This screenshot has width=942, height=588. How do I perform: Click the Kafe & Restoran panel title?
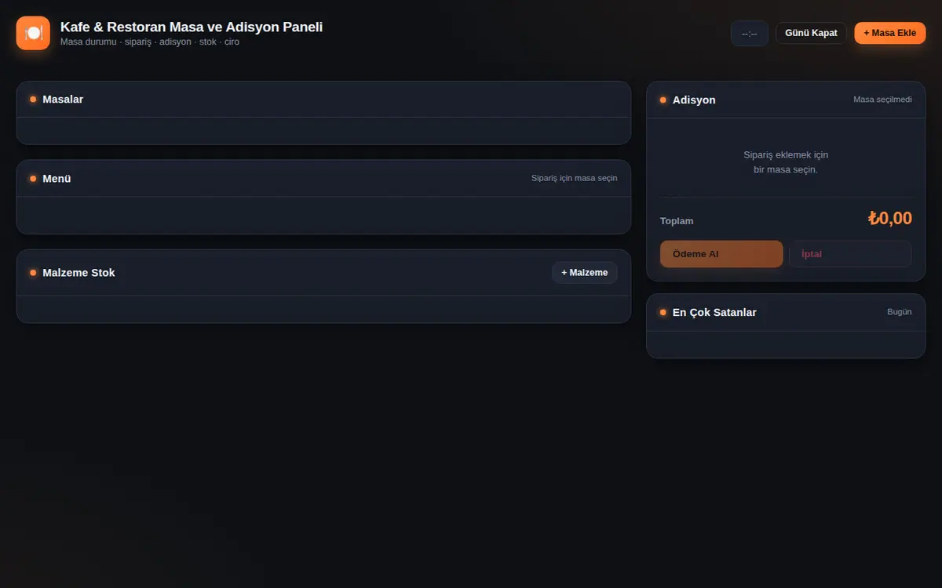(192, 27)
